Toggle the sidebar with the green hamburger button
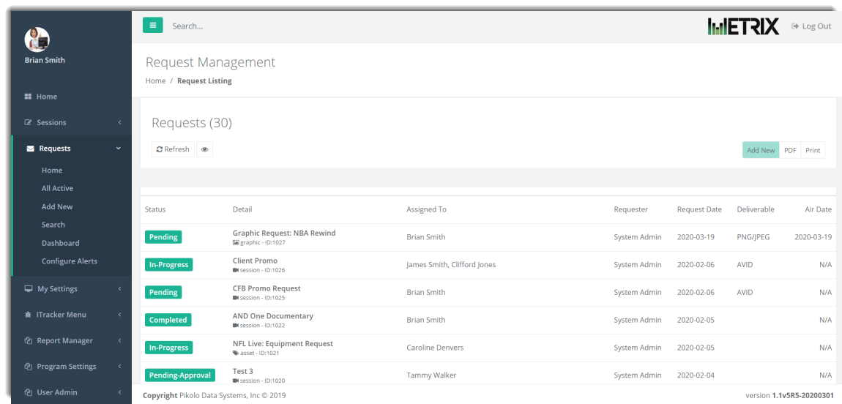 pos(152,25)
